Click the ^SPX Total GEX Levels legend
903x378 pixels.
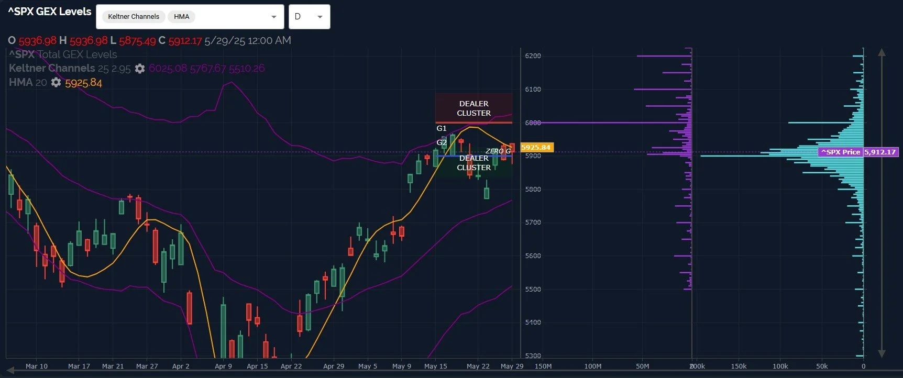pyautogui.click(x=63, y=54)
